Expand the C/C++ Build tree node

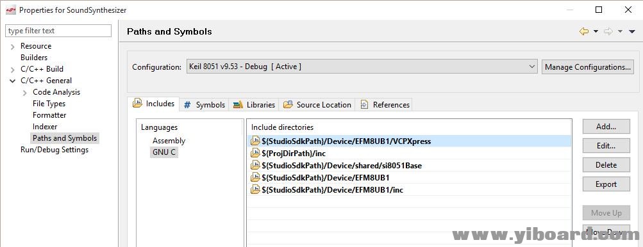coord(13,69)
